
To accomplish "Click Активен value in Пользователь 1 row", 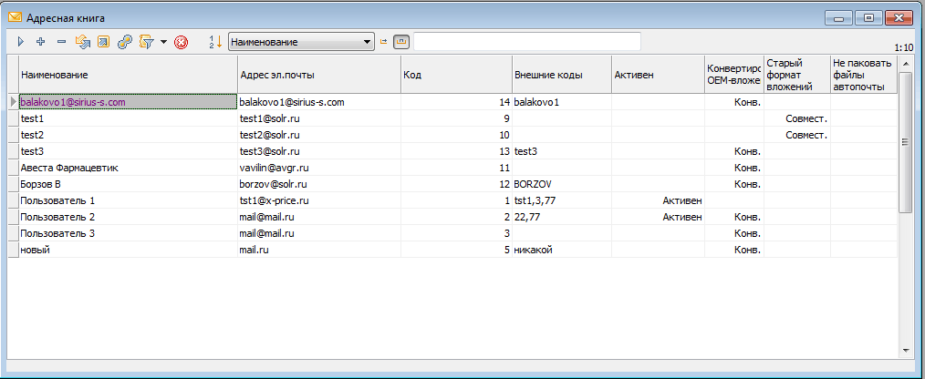I will tap(658, 201).
